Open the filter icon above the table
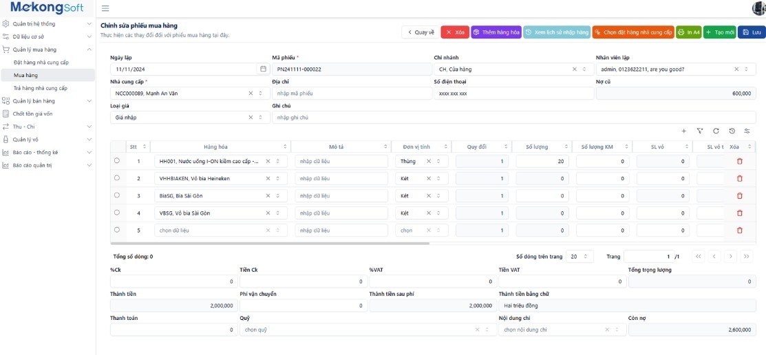The height and width of the screenshot is (355, 766). pyautogui.click(x=699, y=131)
